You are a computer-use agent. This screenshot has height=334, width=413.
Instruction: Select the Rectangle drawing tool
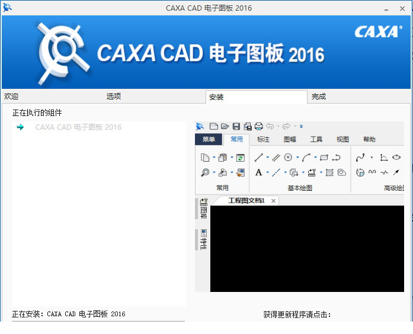(324, 158)
